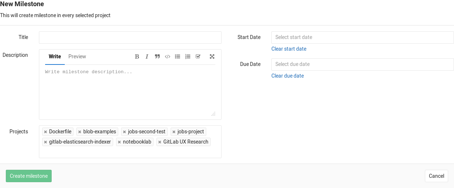Viewport: 454px width, 188px height.
Task: Remove blob-examples project tag
Action: pyautogui.click(x=80, y=132)
